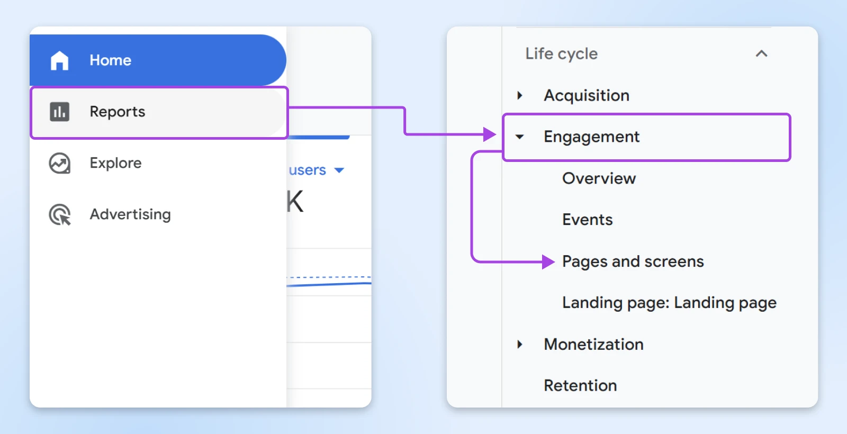Open the Advertising section label

[x=130, y=214]
